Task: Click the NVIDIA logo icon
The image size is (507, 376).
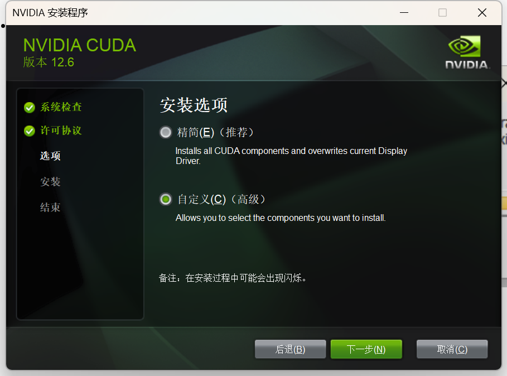Action: (x=467, y=52)
